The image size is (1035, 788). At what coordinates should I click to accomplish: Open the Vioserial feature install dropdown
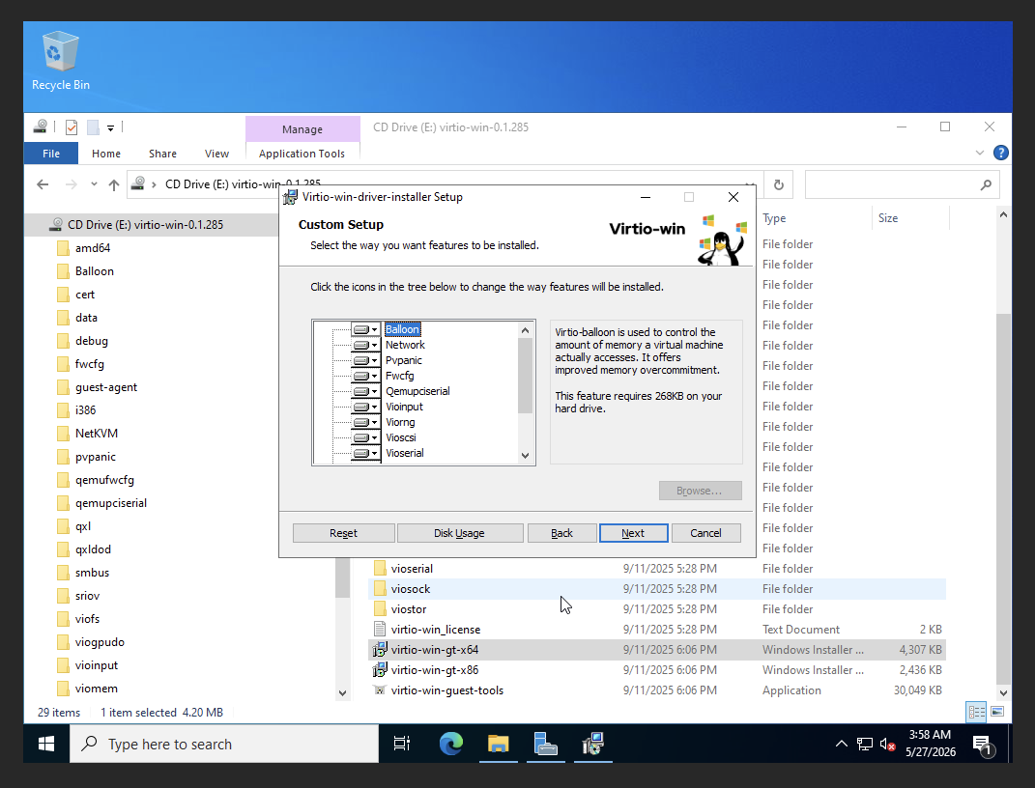(365, 453)
